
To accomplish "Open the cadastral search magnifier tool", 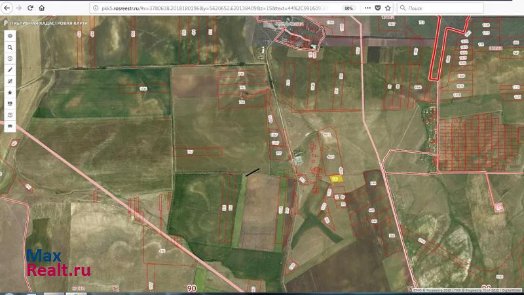I will point(10,48).
